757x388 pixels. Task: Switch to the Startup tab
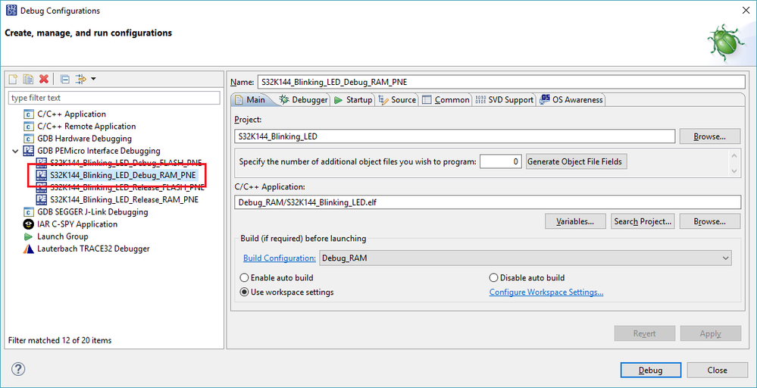coord(353,99)
